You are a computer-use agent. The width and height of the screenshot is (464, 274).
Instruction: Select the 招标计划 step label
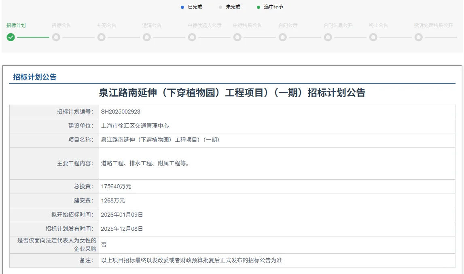coord(16,25)
